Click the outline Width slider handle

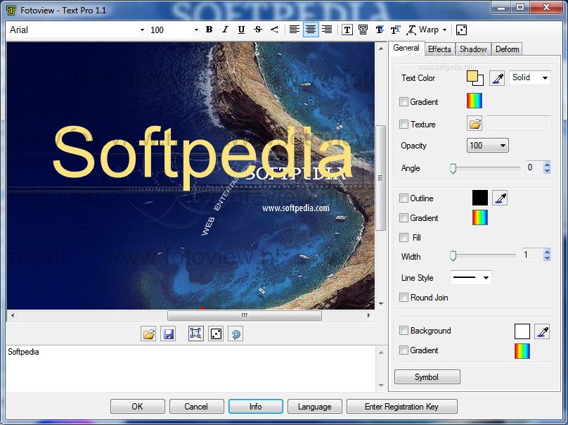point(453,256)
